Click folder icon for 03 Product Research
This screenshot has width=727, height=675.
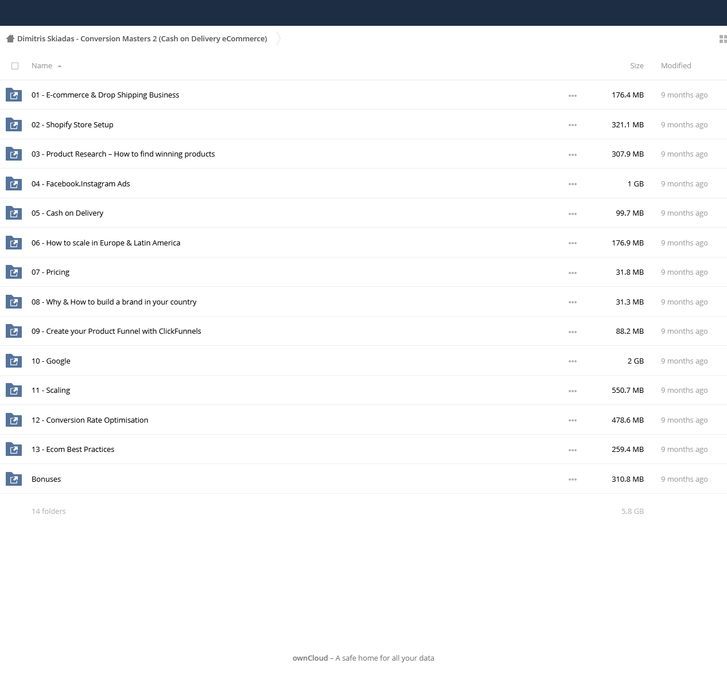pos(14,154)
